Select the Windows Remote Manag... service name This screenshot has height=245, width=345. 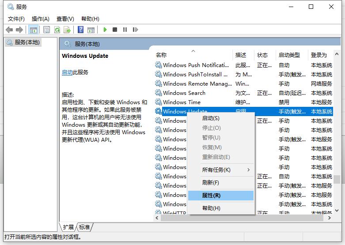197,83
